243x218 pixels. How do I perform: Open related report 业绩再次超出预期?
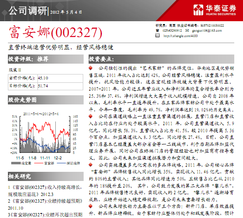(45, 215)
